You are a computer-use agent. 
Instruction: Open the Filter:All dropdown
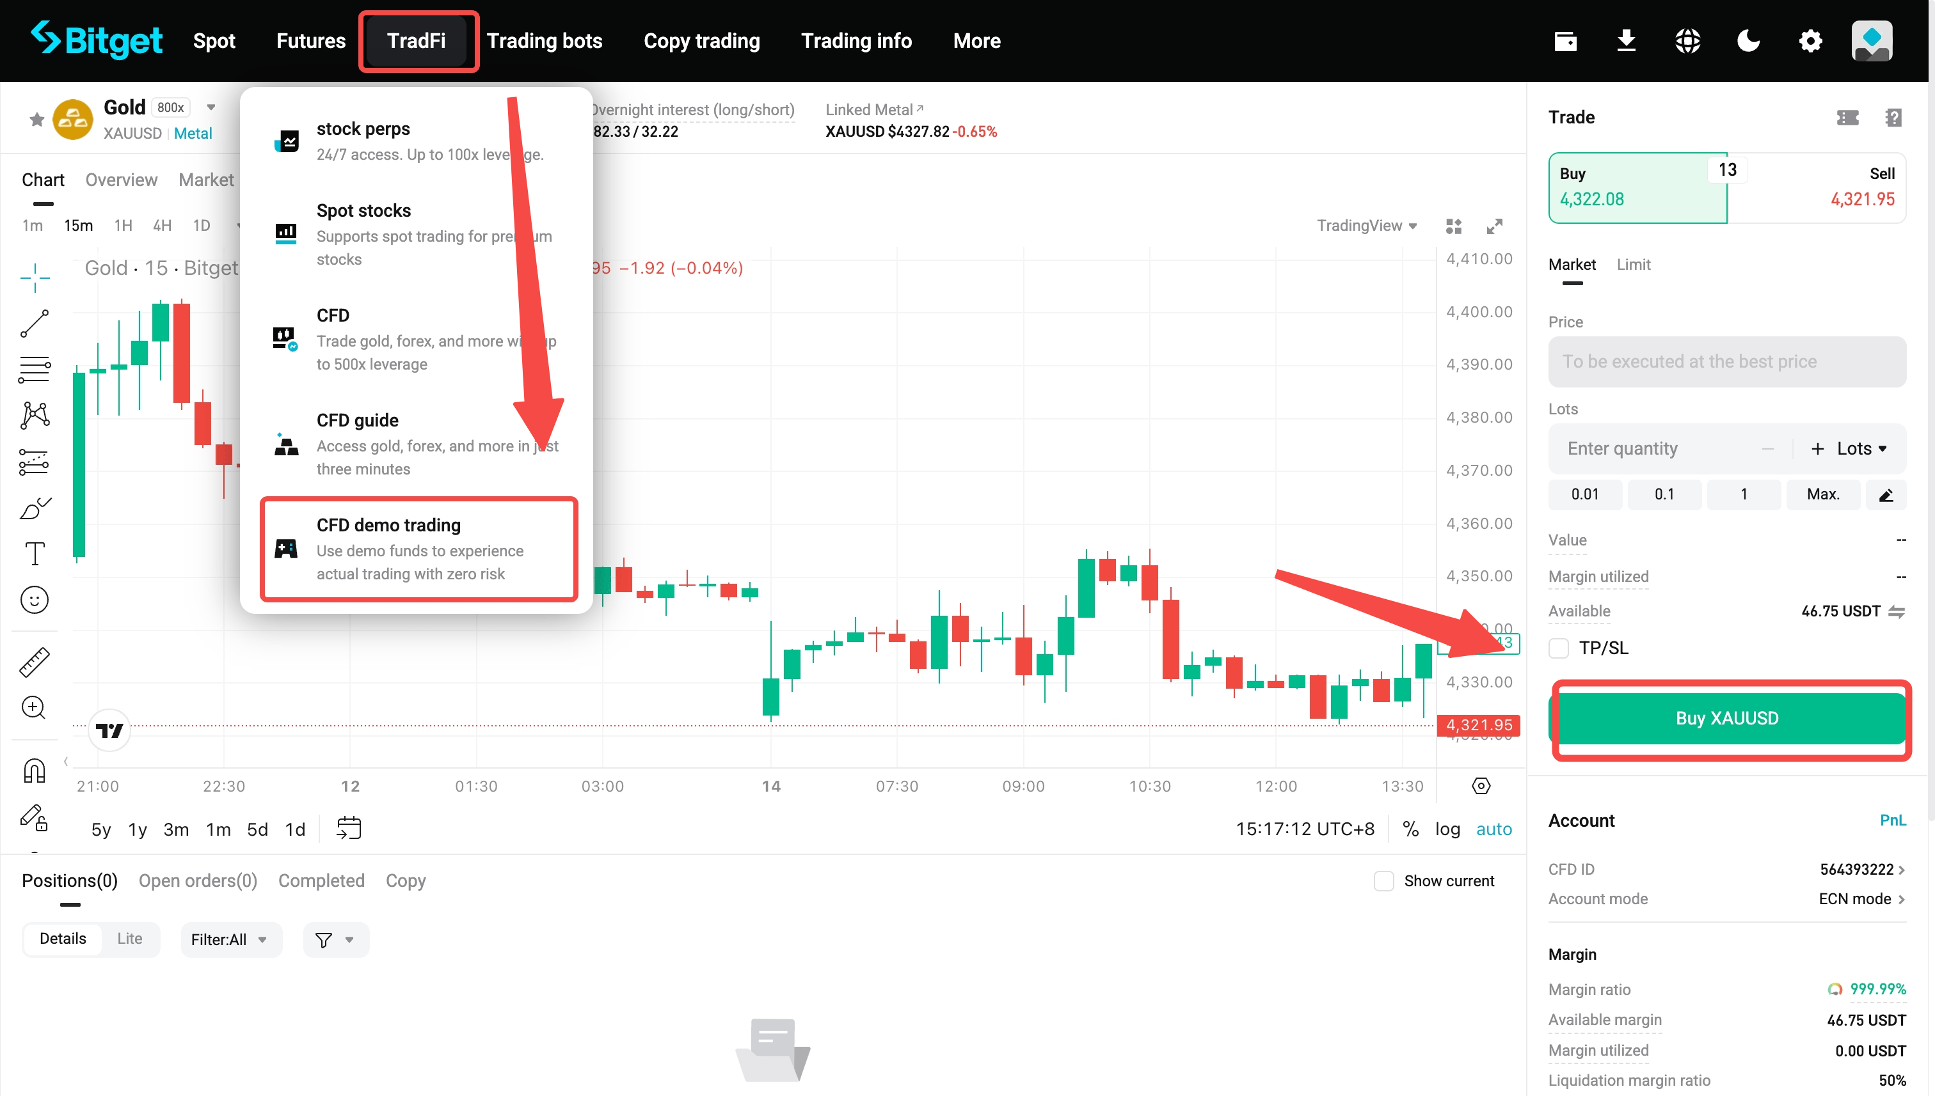point(231,939)
